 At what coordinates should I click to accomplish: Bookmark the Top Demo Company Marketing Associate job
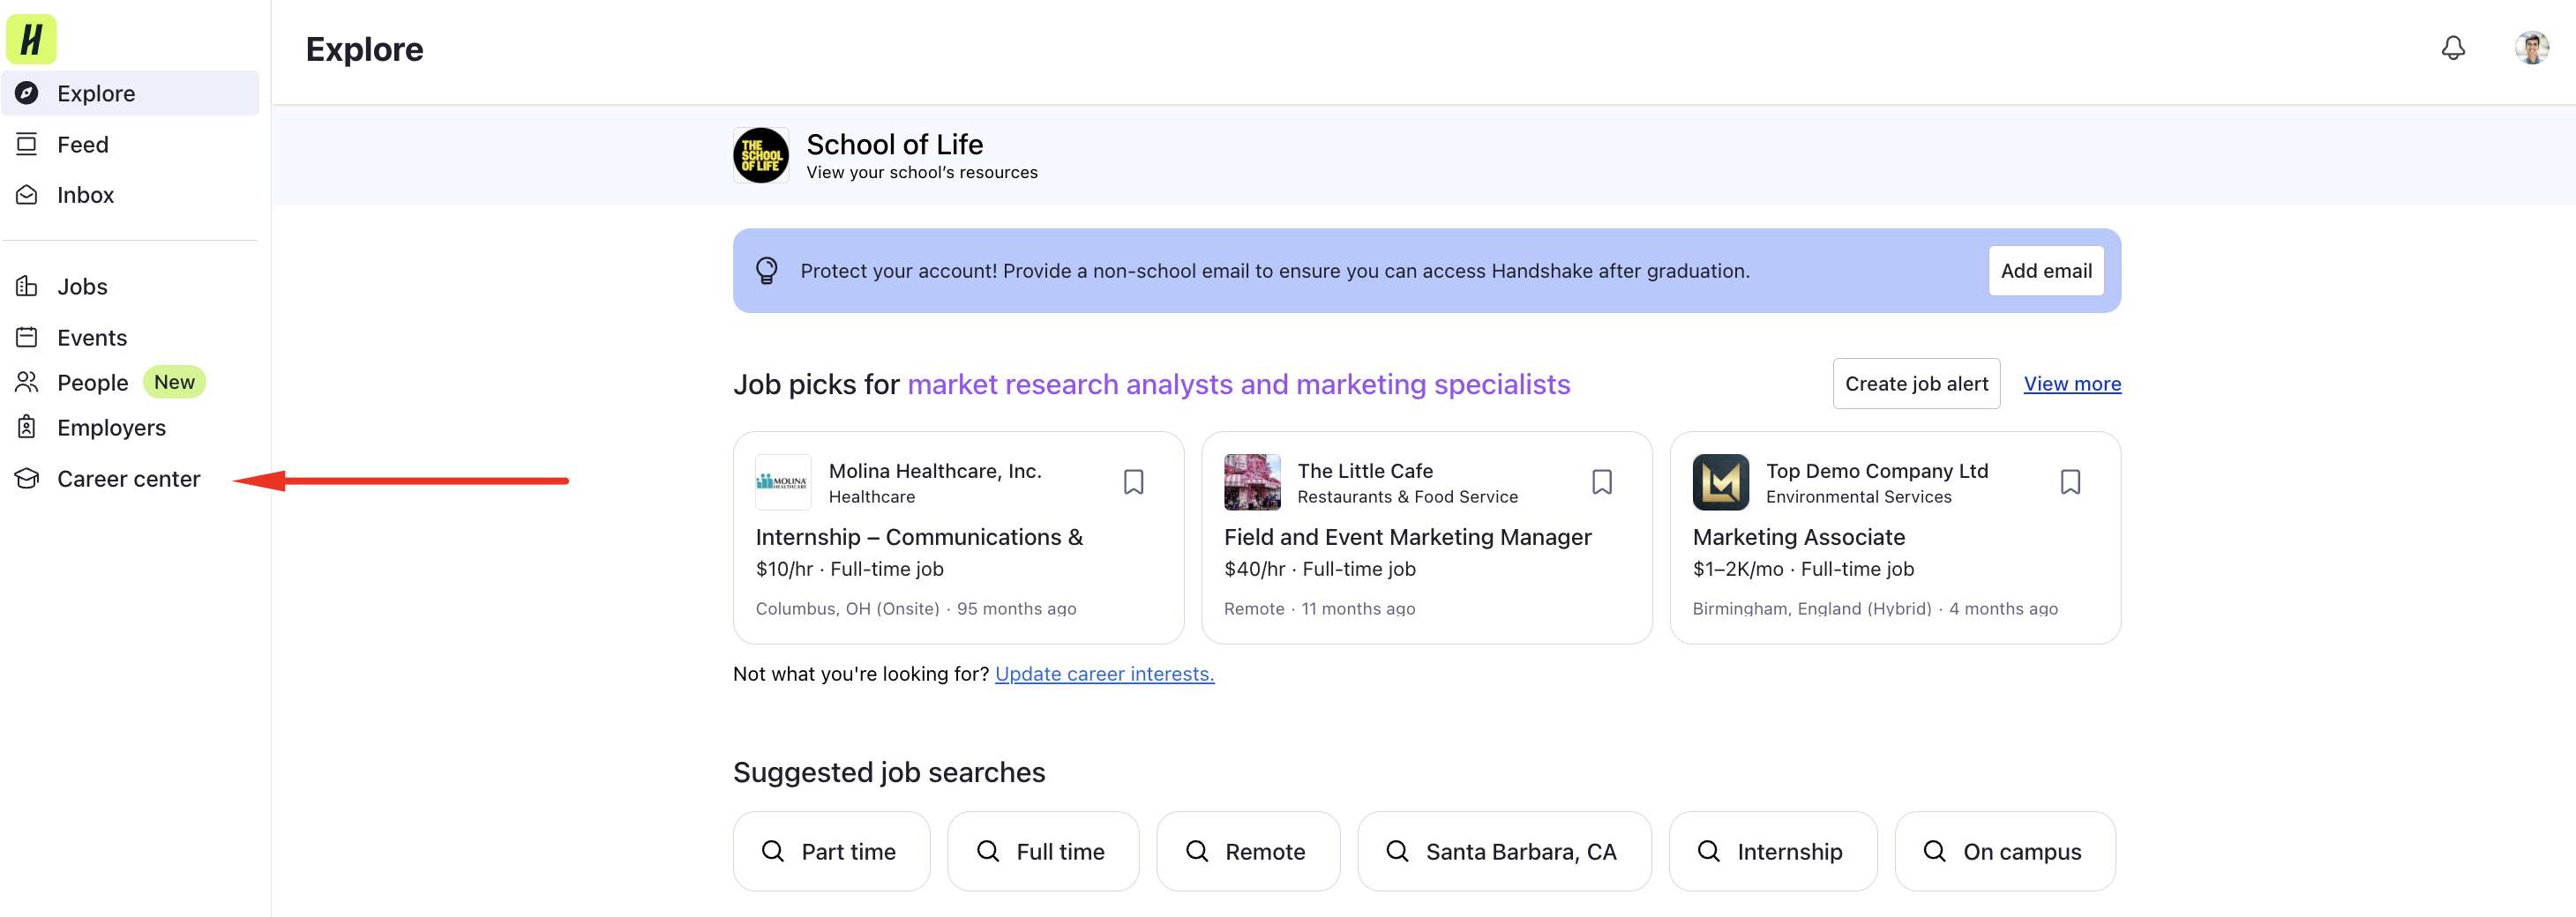(2069, 482)
